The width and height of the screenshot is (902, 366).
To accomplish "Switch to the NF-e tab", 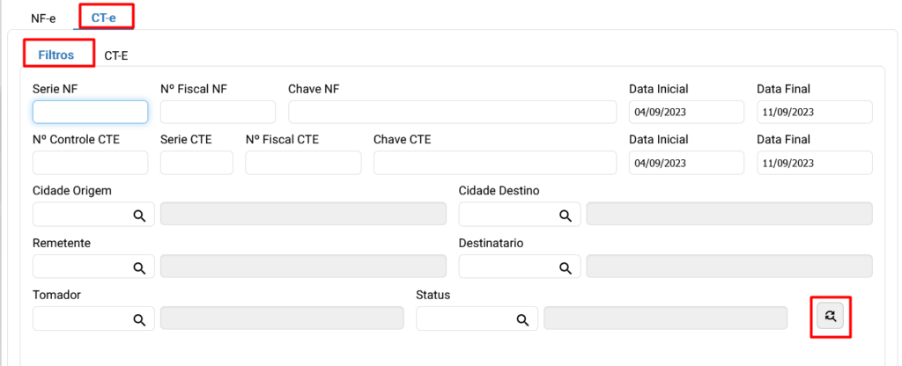I will click(x=43, y=18).
